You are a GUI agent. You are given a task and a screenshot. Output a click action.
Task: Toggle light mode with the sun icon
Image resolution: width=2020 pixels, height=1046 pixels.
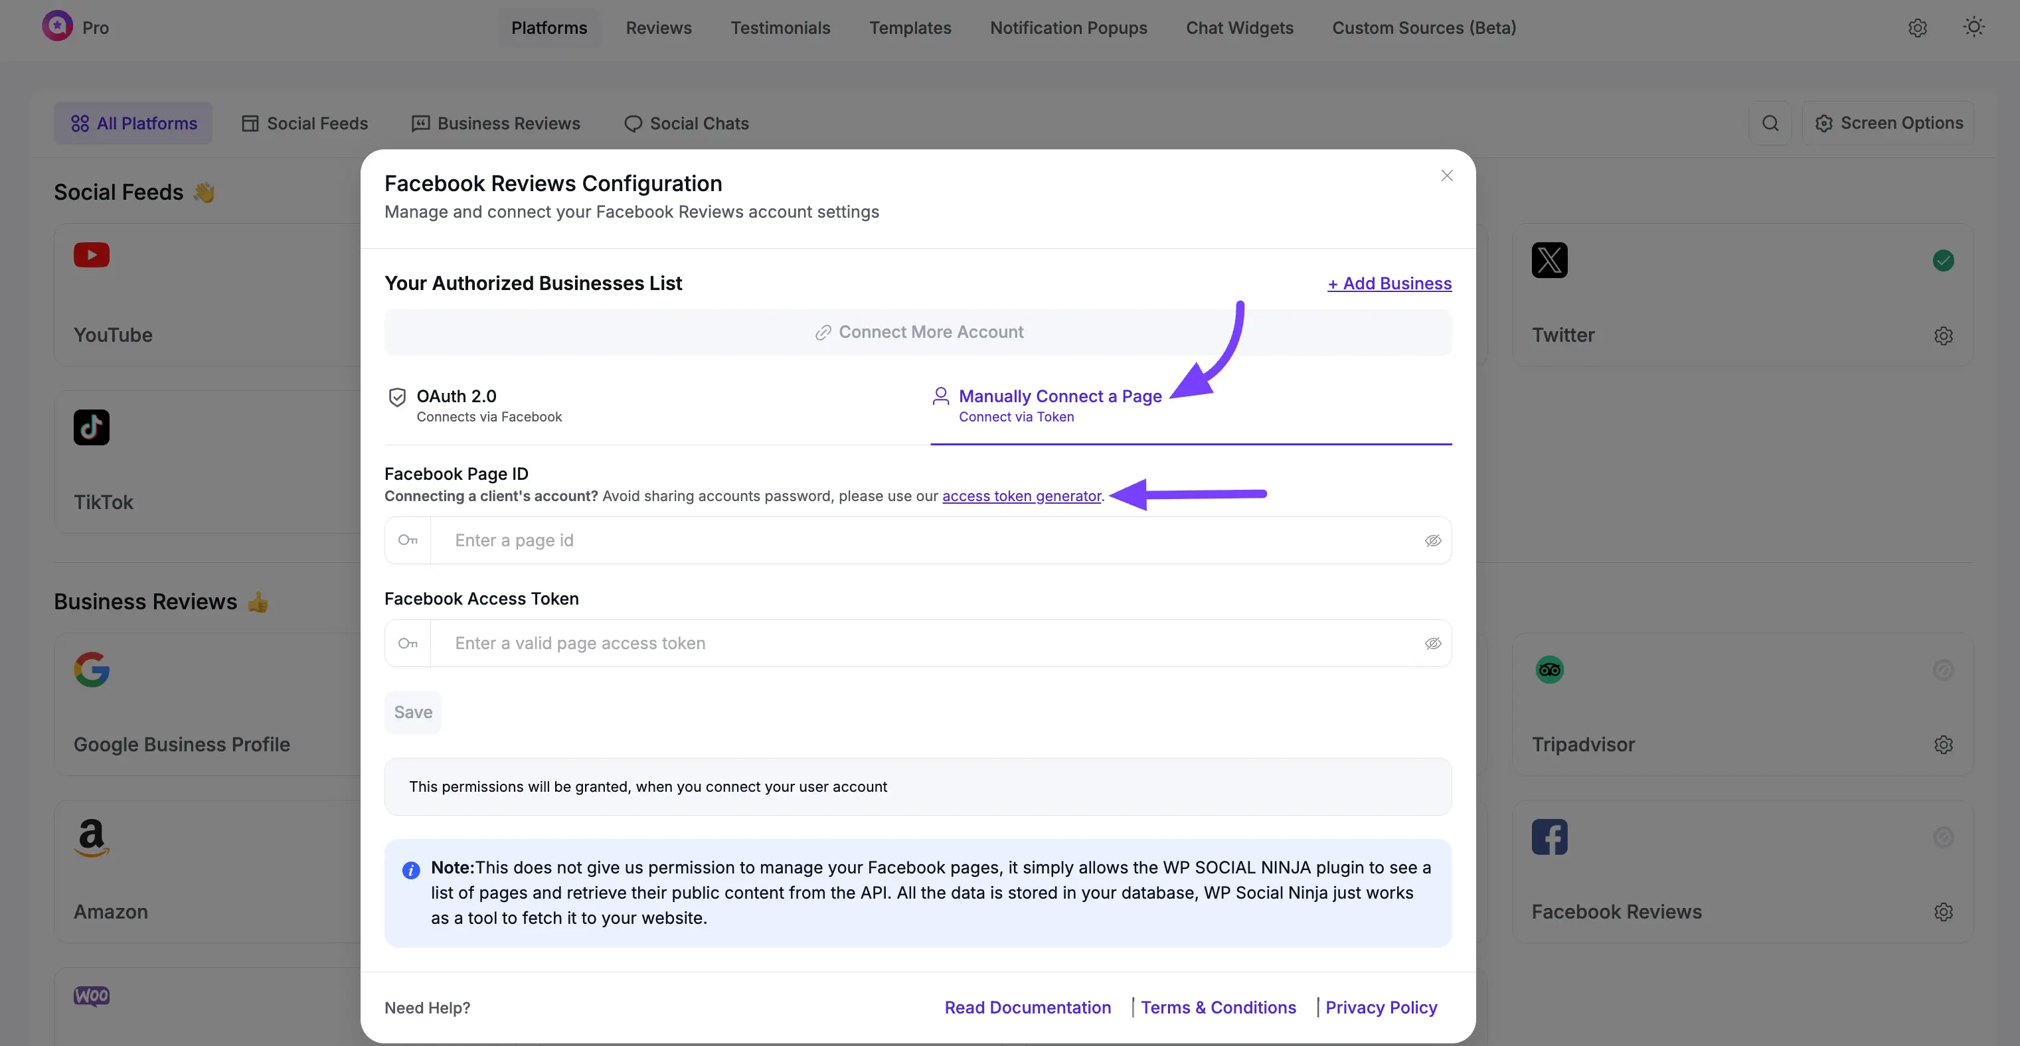tap(1973, 27)
